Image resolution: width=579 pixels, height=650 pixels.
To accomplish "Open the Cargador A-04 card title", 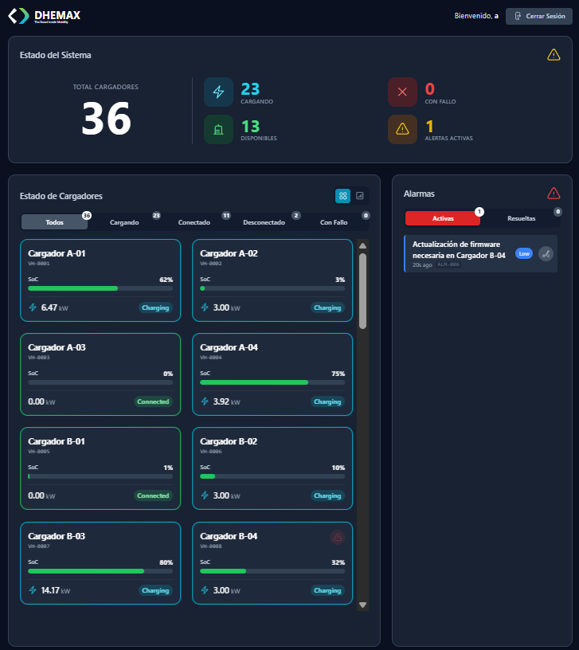I will pyautogui.click(x=229, y=347).
